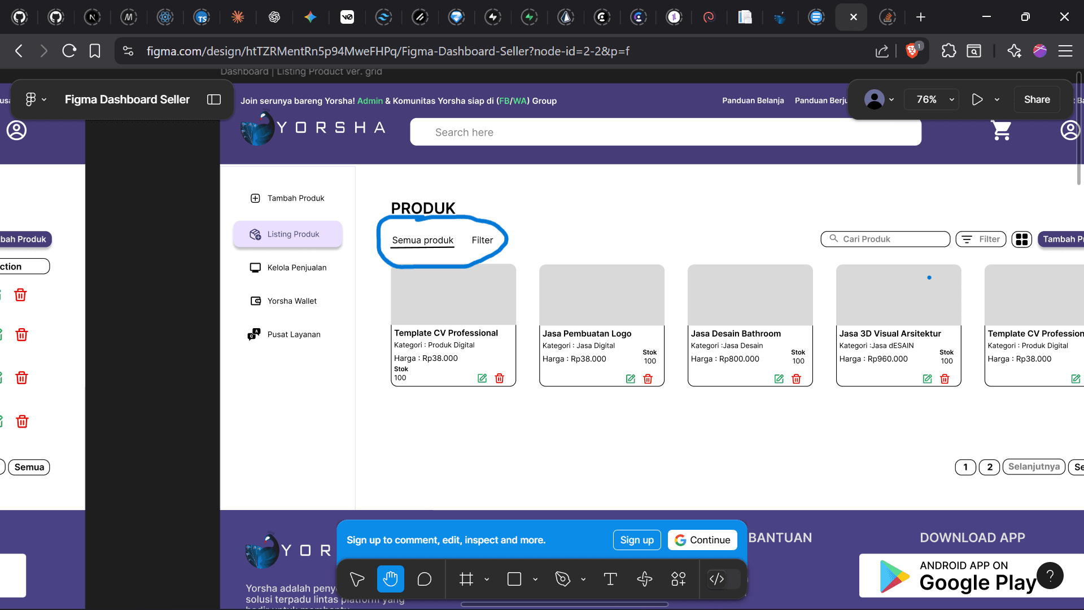
Task: Expand the Pen tool options chevron
Action: [583, 579]
